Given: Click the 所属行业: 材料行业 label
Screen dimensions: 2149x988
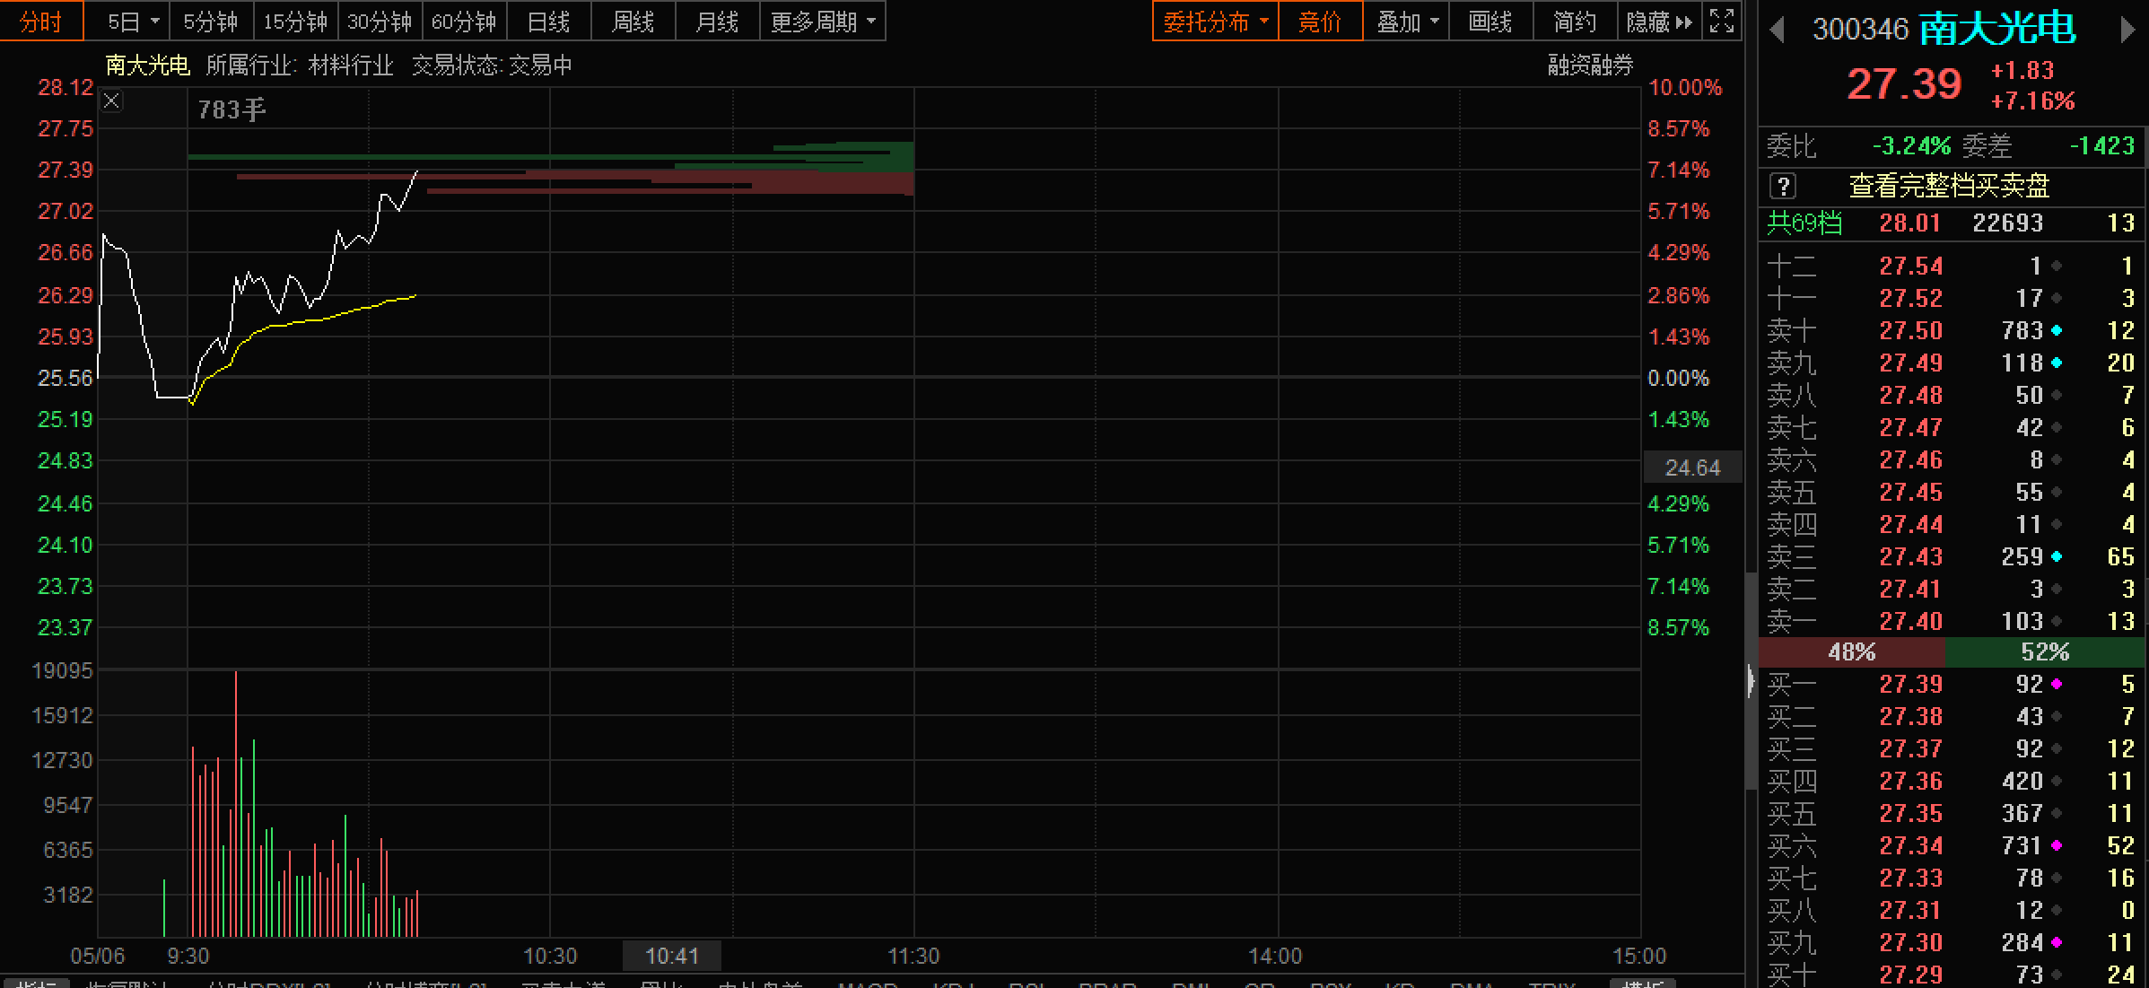Looking at the screenshot, I should coord(300,66).
